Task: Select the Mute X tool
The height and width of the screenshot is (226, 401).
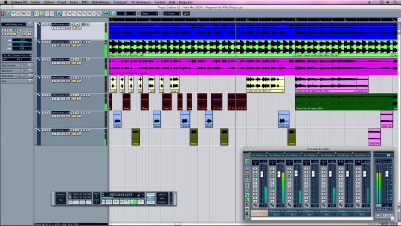Action: point(89,13)
